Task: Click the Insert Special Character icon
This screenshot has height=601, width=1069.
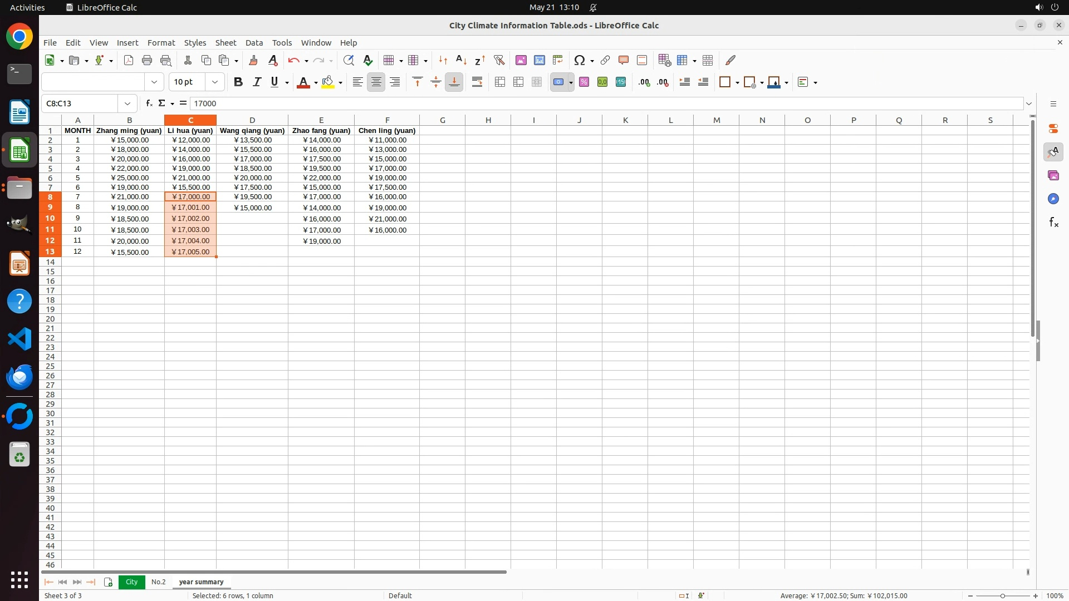Action: tap(580, 60)
